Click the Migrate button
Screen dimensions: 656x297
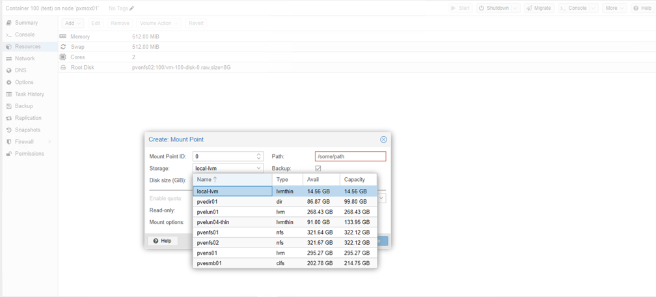pyautogui.click(x=539, y=8)
